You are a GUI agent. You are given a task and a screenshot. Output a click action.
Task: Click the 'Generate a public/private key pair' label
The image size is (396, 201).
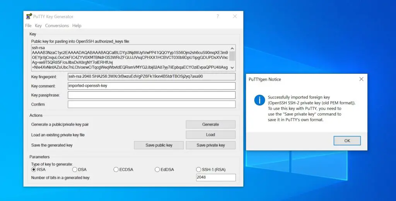[60, 124]
